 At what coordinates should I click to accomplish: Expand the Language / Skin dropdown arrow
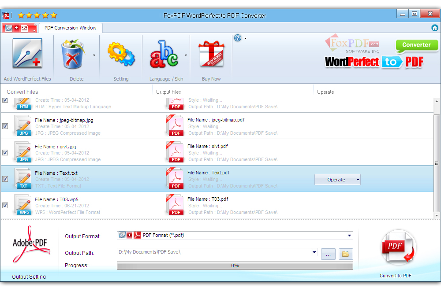(x=186, y=55)
